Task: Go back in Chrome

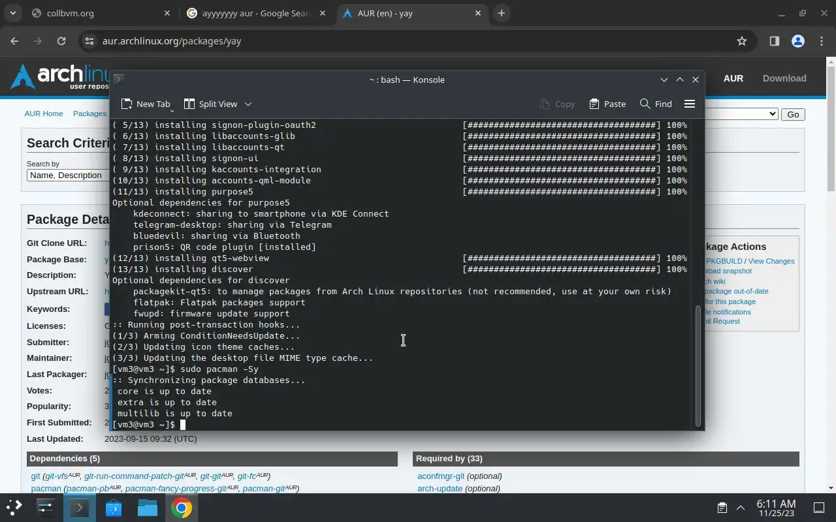Action: pyautogui.click(x=14, y=41)
